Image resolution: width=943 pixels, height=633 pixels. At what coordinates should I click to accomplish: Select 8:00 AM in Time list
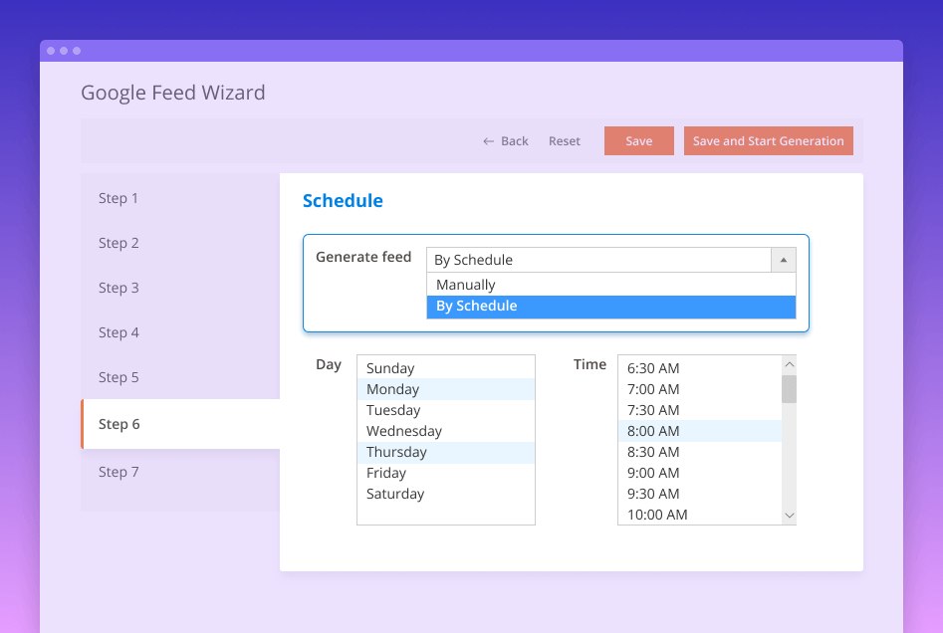653,431
